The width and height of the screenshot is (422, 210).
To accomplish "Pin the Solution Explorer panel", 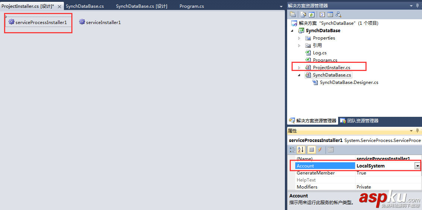I will click(x=418, y=6).
